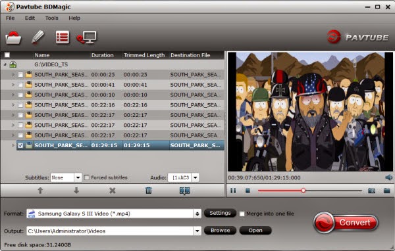Open the Subtitles dropdown
This screenshot has height=251, width=395.
coord(78,177)
